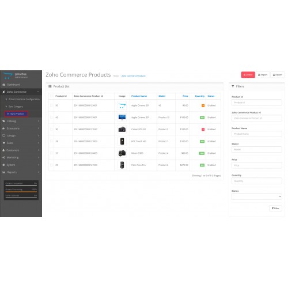The width and height of the screenshot is (288, 288).
Task: Sort table by Quantity column header
Action: point(200,96)
